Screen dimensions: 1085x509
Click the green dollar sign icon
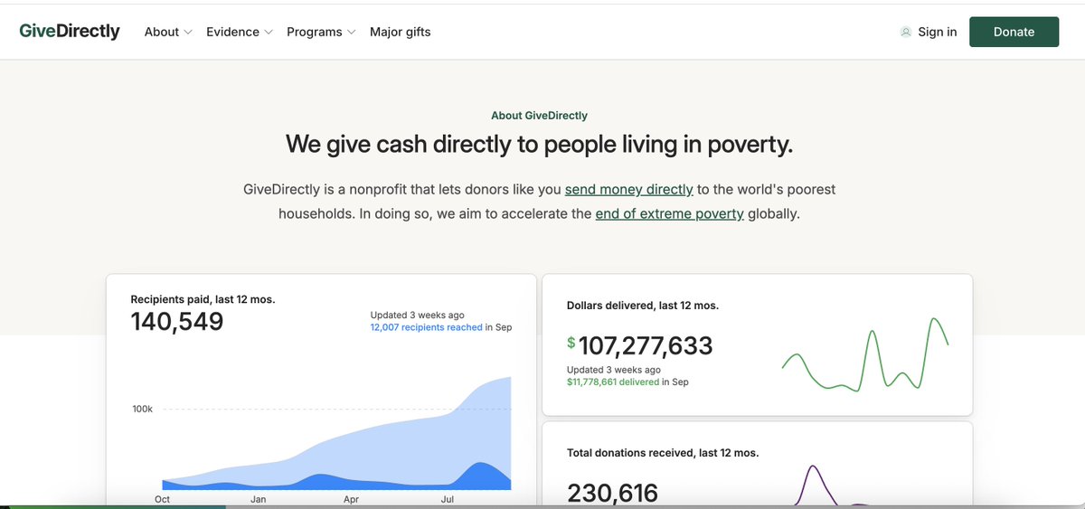click(571, 342)
